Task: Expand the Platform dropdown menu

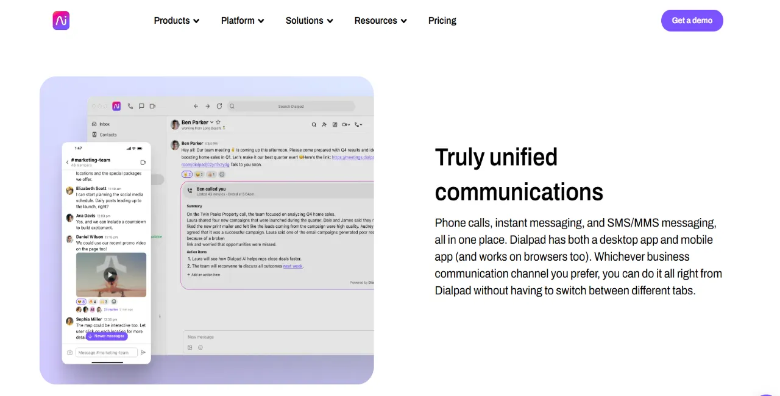Action: tap(243, 21)
